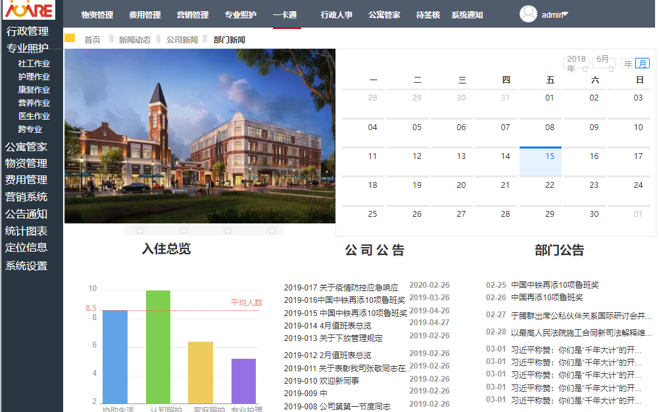Open 一卡通 tab in top navigation
Screen dimensions: 659x412
click(x=285, y=14)
